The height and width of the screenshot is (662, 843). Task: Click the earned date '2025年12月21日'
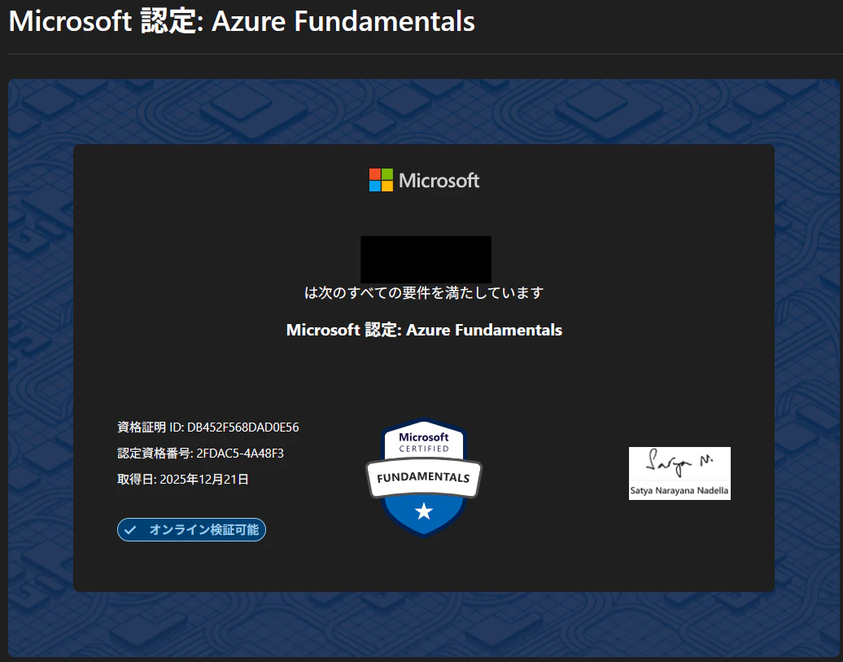pos(204,479)
